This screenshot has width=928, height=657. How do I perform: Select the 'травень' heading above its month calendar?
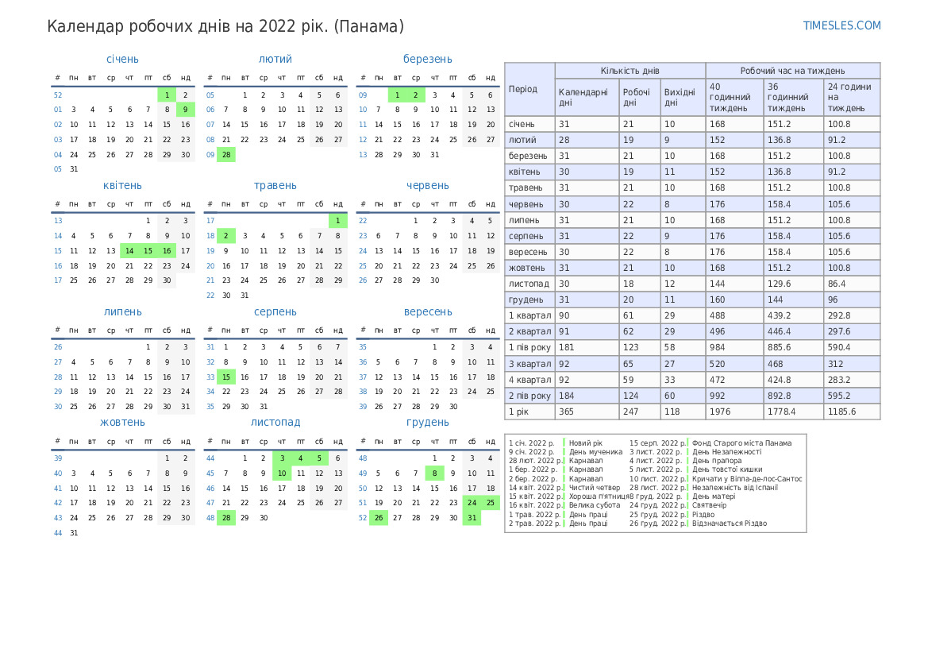tap(275, 185)
